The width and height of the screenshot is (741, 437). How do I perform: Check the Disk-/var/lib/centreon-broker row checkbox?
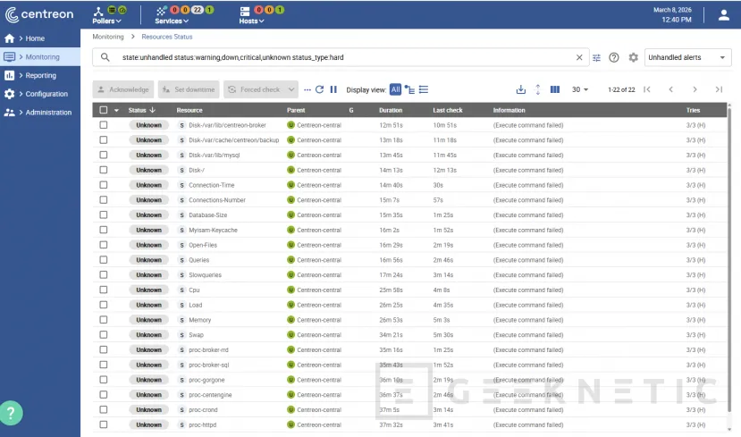tap(104, 125)
